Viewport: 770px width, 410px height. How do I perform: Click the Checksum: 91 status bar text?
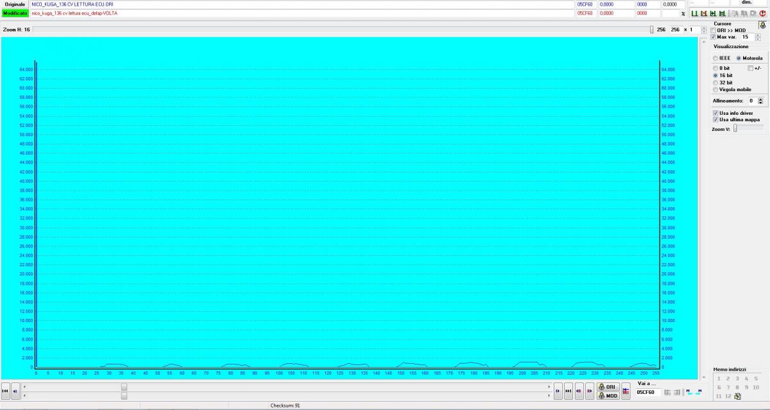(x=285, y=406)
